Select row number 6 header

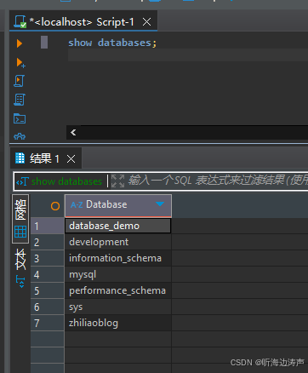click(x=48, y=307)
